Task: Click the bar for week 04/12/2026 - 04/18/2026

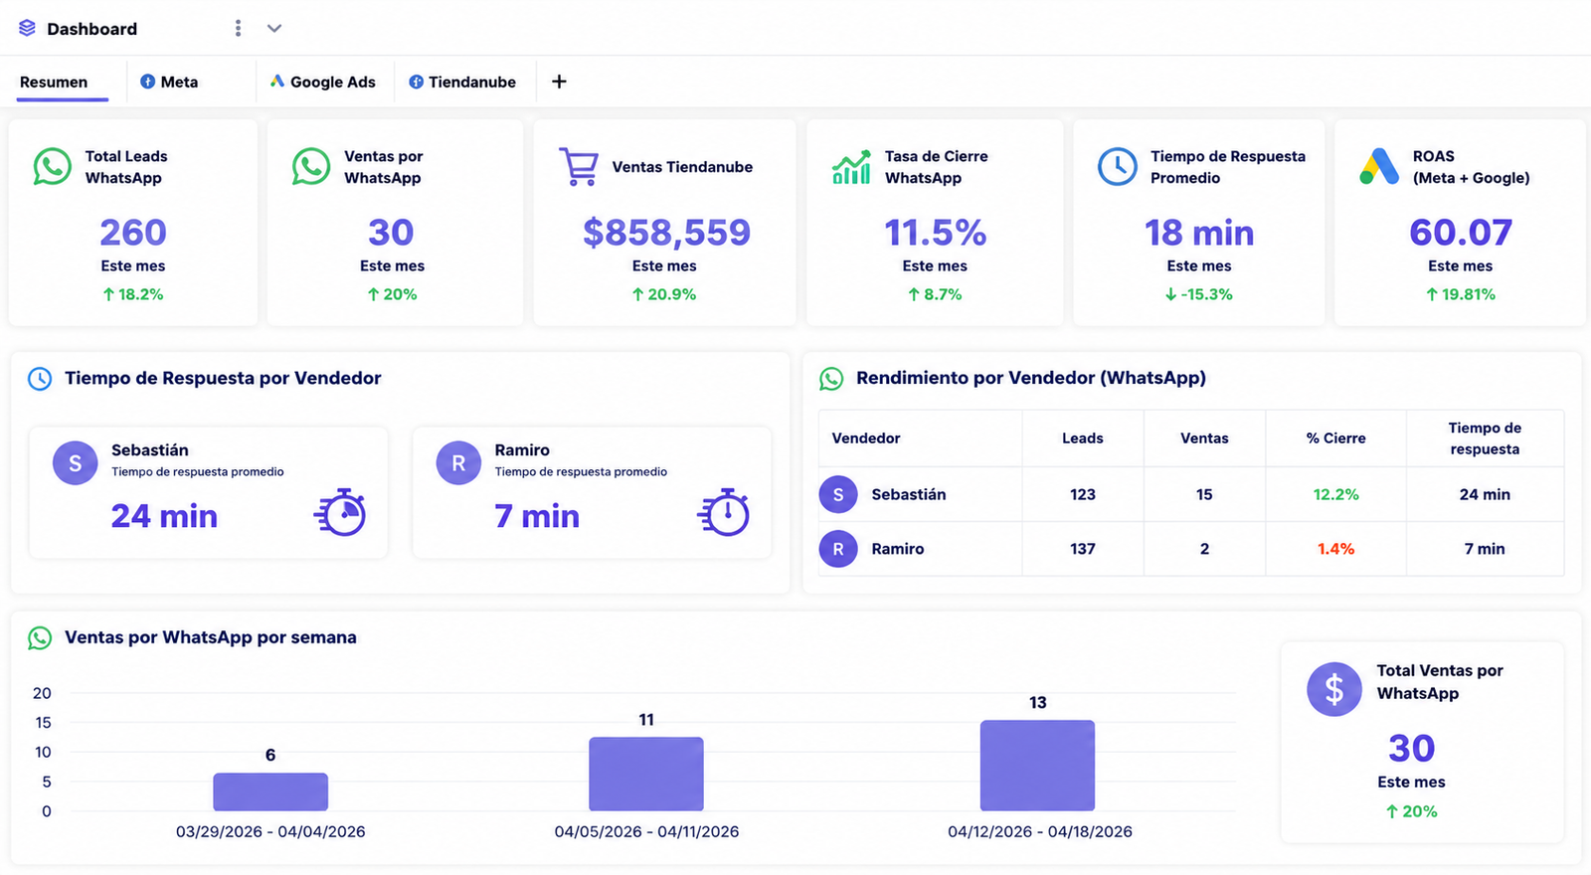Action: pyautogui.click(x=1037, y=766)
